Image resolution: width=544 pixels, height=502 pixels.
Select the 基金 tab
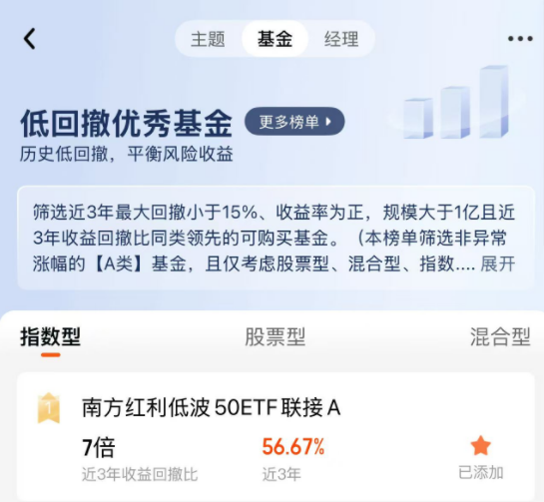point(274,39)
